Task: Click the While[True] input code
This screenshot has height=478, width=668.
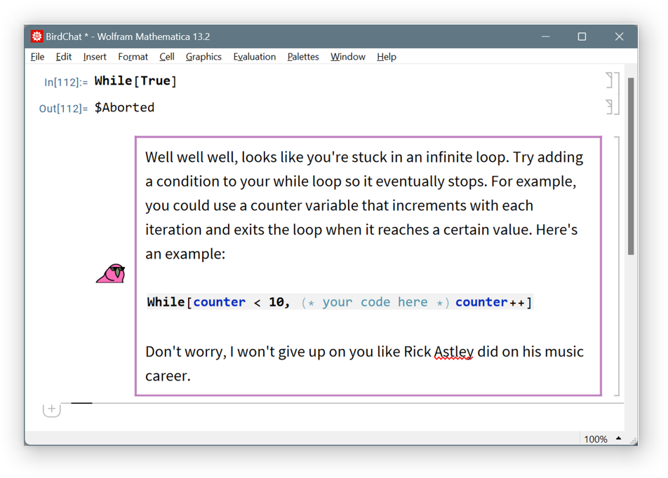Action: [x=135, y=81]
